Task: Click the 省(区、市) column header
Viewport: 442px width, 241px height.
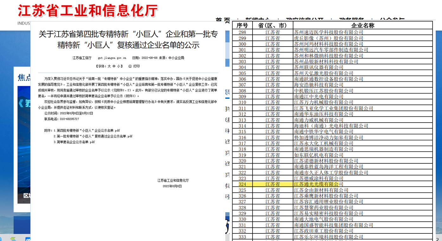Action: tap(272, 26)
